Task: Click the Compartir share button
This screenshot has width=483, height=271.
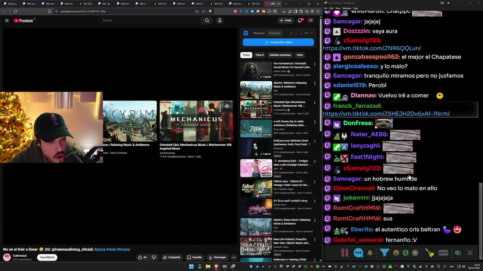Action: [171, 257]
